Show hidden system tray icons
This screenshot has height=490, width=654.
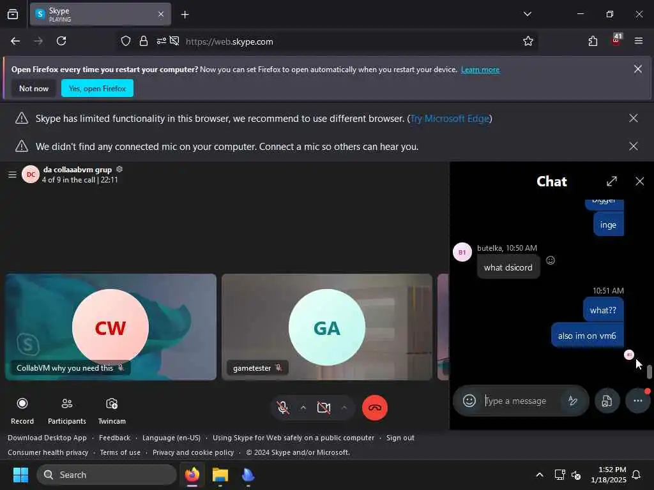pyautogui.click(x=539, y=475)
